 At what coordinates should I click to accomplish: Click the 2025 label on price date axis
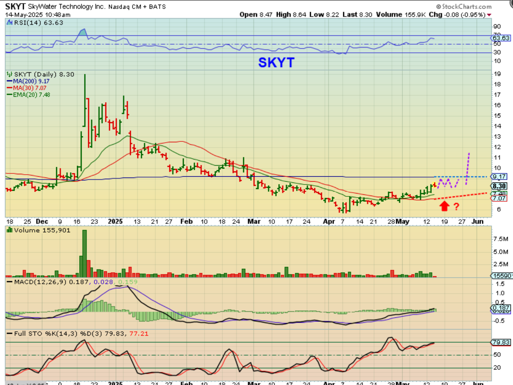115,221
